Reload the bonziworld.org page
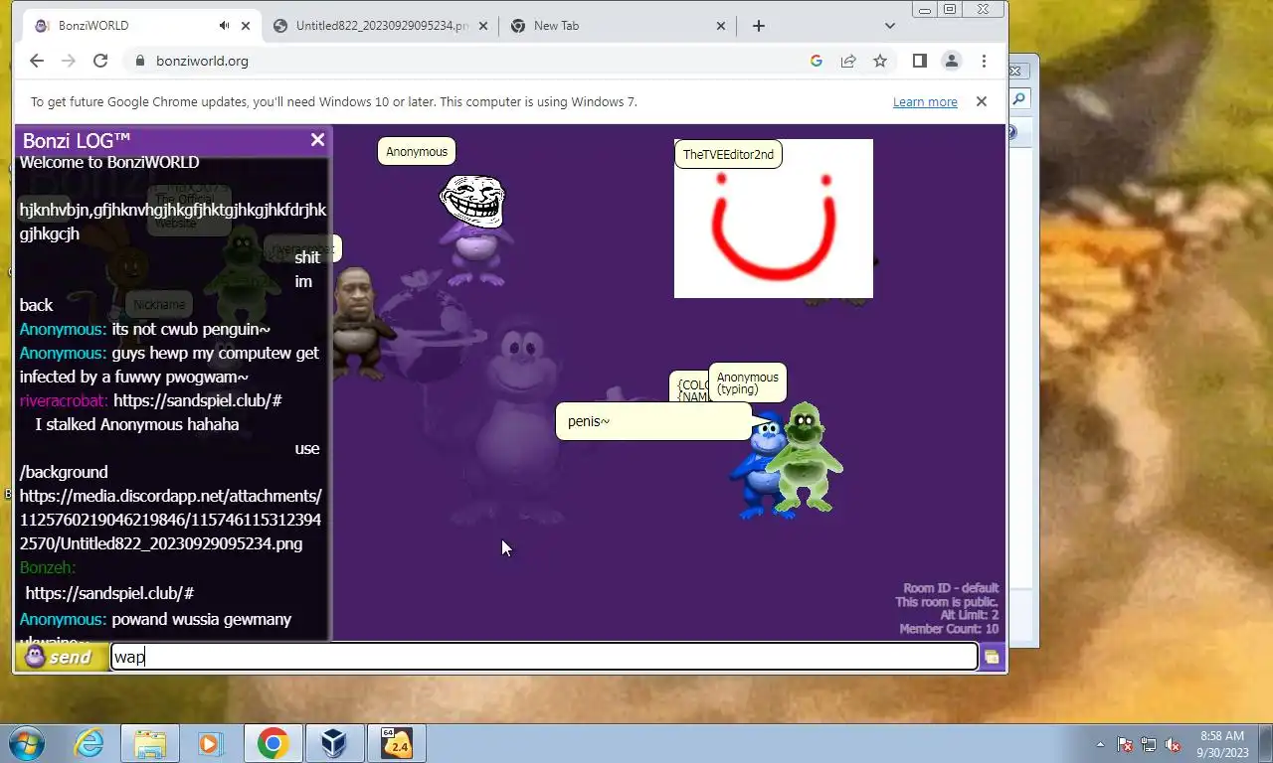The height and width of the screenshot is (763, 1273). coord(100,61)
